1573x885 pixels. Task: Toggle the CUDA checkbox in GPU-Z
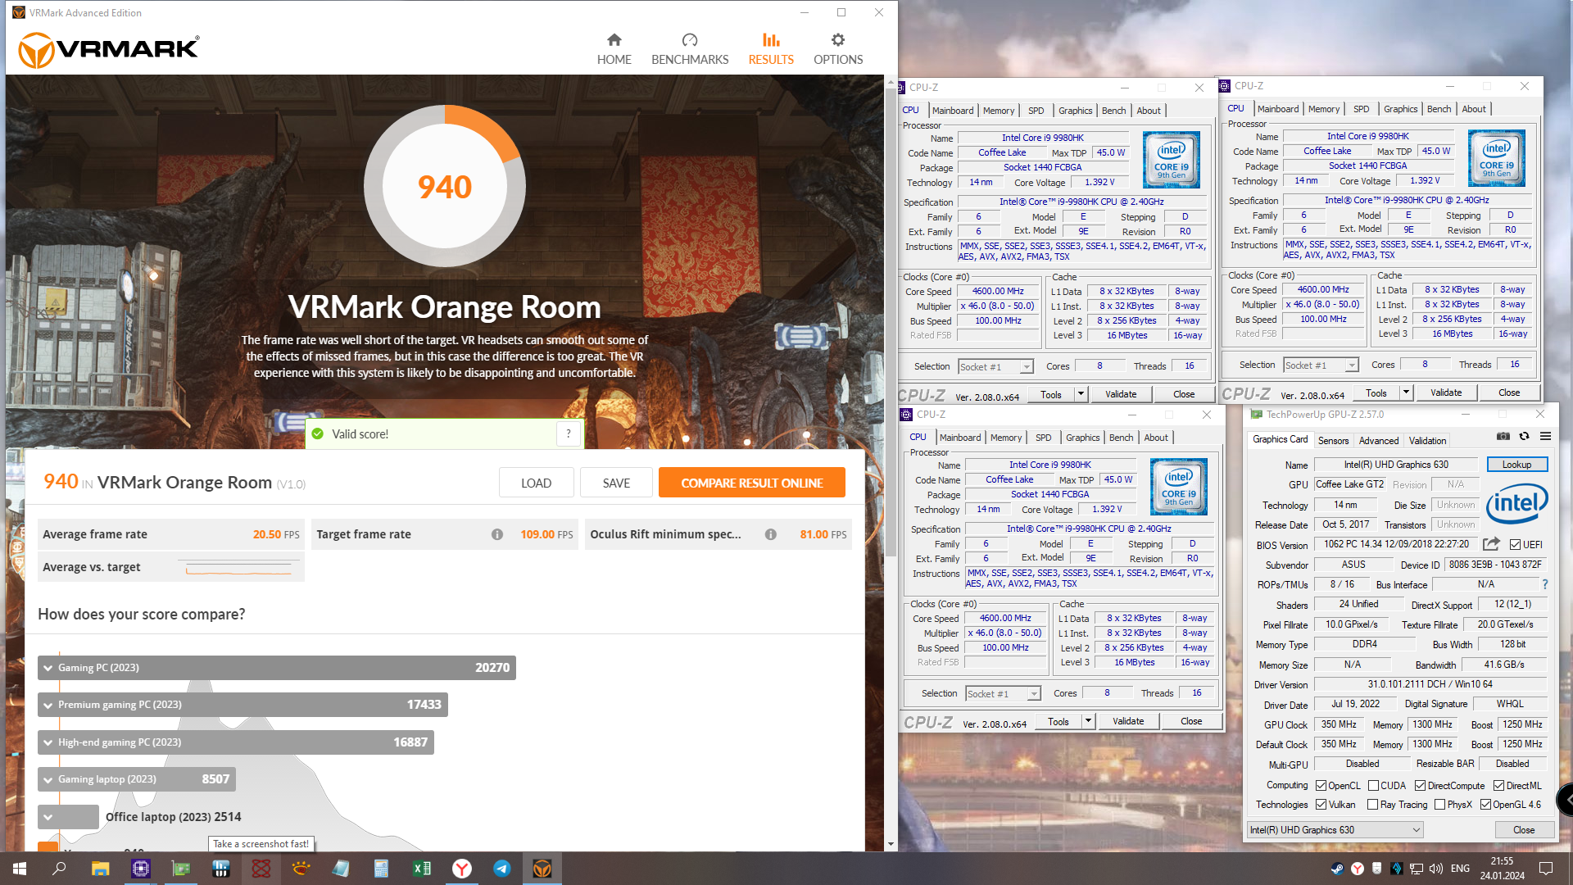point(1373,786)
